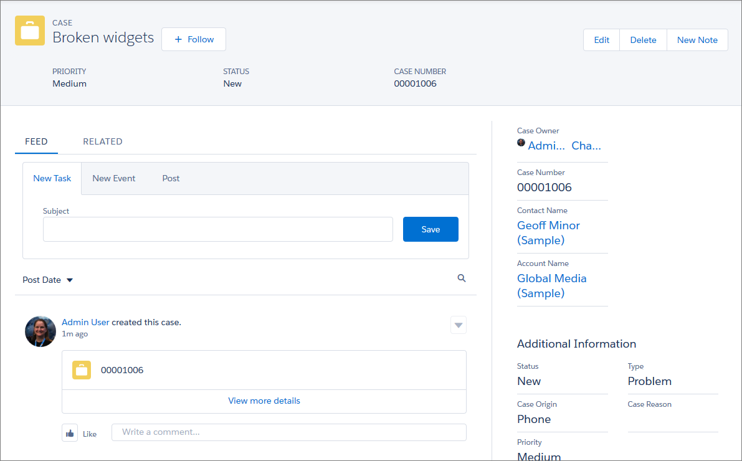Click the New Note button
The width and height of the screenshot is (742, 461).
(x=697, y=40)
